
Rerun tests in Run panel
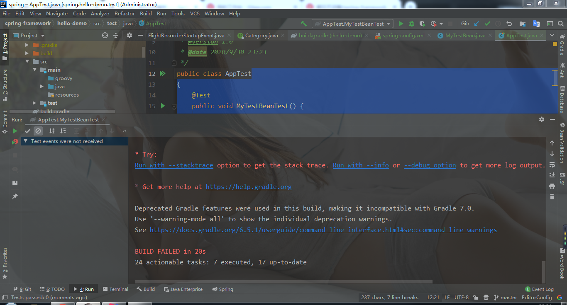click(x=15, y=131)
